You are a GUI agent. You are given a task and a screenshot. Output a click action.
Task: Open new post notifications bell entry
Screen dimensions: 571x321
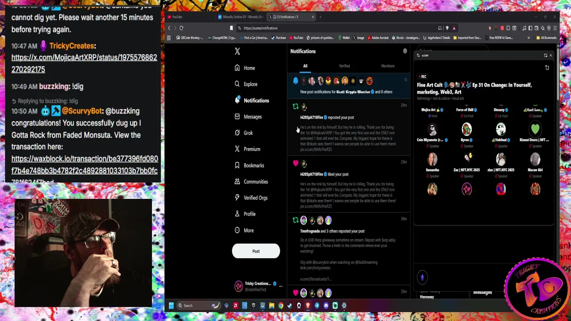[348, 86]
